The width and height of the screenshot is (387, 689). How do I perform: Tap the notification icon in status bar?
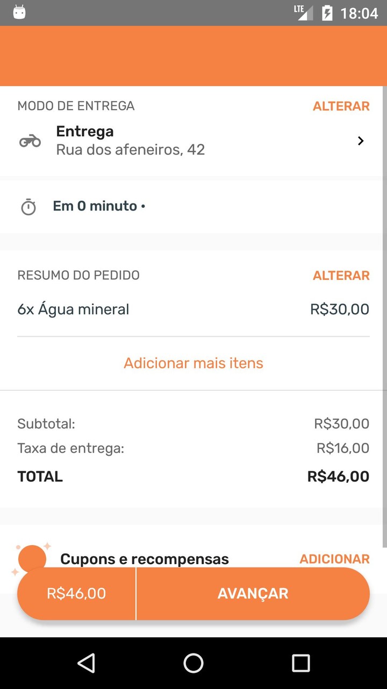(x=19, y=12)
